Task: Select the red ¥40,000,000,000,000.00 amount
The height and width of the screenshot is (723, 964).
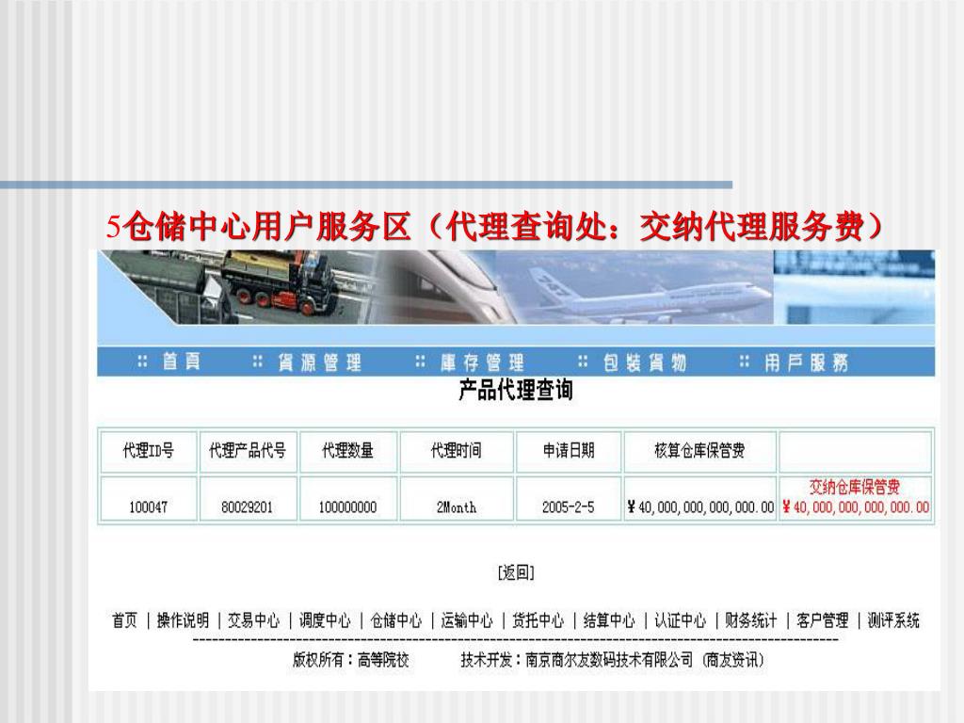Action: [x=856, y=507]
